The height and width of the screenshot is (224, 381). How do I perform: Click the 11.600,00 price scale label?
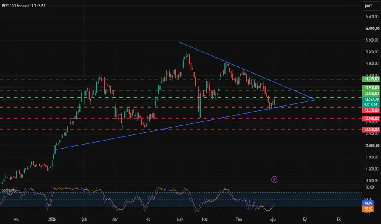pos(371,157)
